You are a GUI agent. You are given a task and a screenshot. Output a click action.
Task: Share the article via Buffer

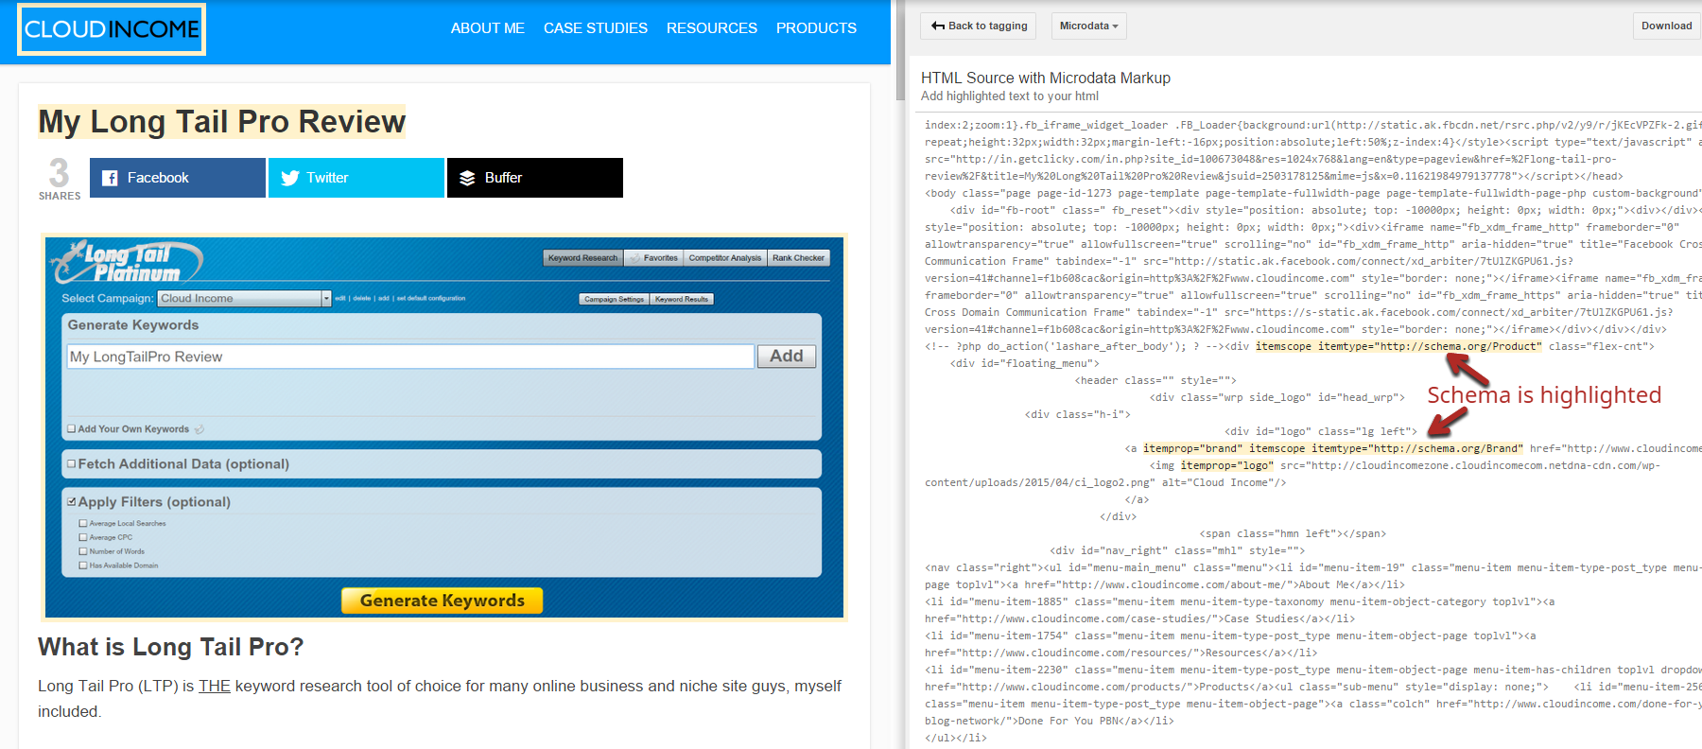(x=535, y=178)
